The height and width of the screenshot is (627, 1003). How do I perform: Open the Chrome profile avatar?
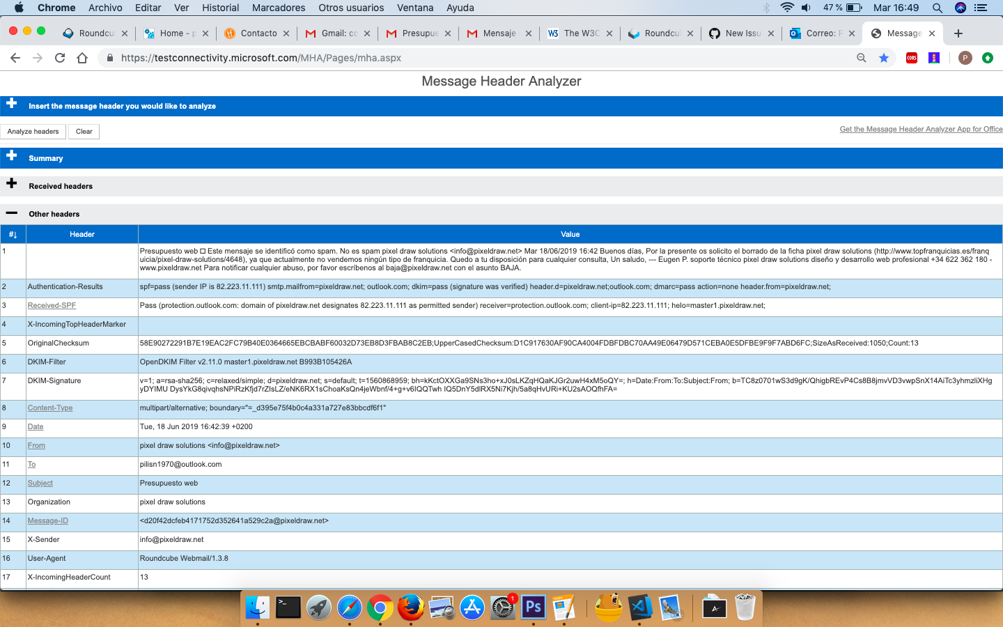pyautogui.click(x=965, y=58)
